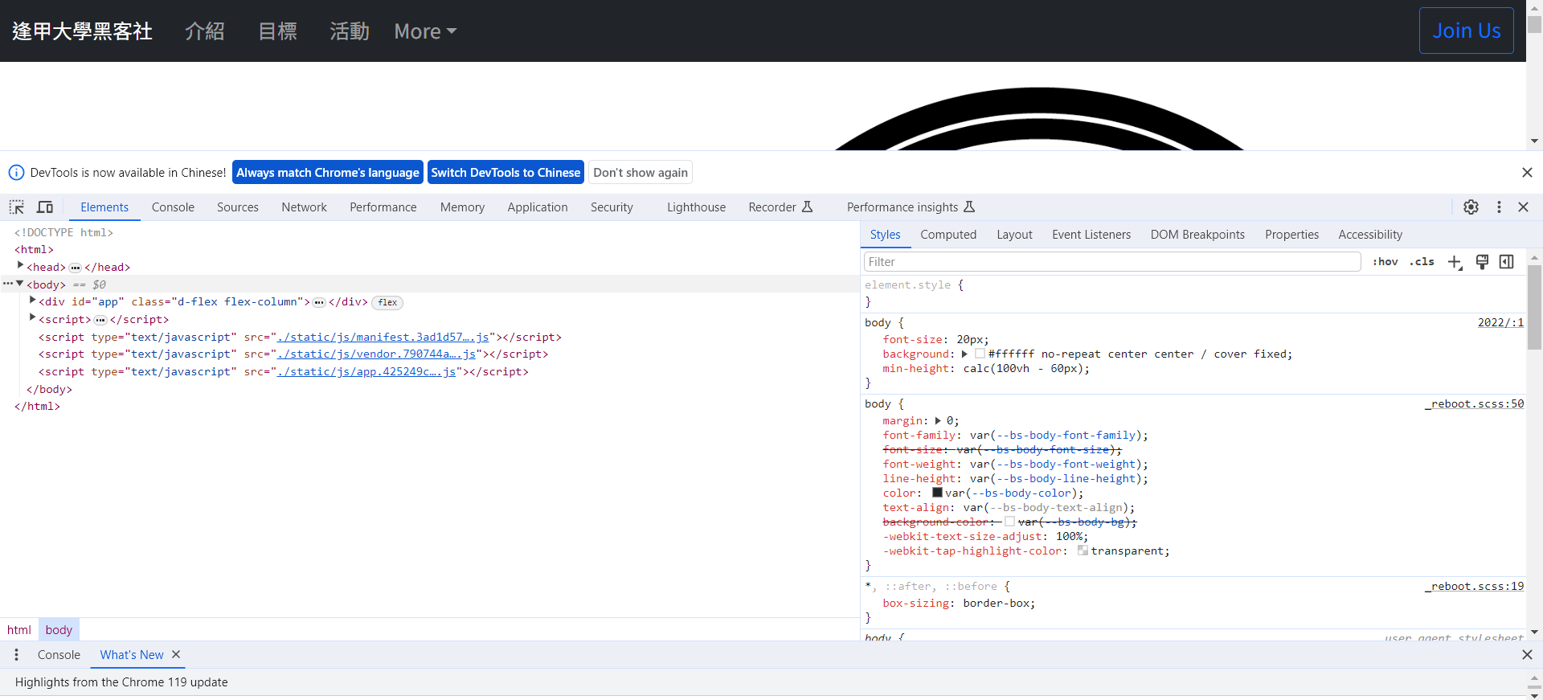Activate the inspect element picker icon
The height and width of the screenshot is (700, 1543).
17,207
